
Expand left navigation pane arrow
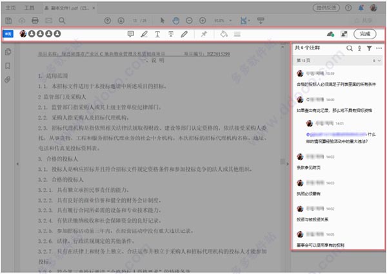(17, 164)
